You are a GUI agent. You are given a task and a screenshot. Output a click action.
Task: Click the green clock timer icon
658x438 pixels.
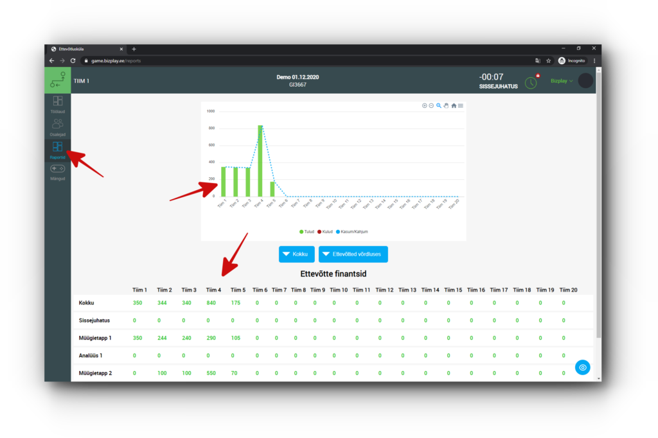[531, 82]
